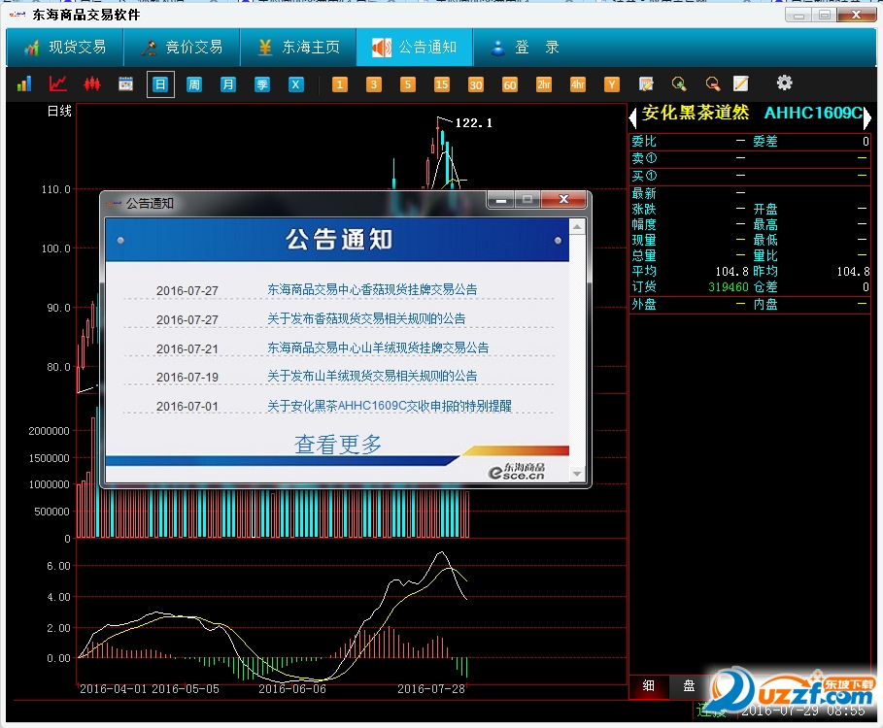Select the weekly 周 period button

193,84
